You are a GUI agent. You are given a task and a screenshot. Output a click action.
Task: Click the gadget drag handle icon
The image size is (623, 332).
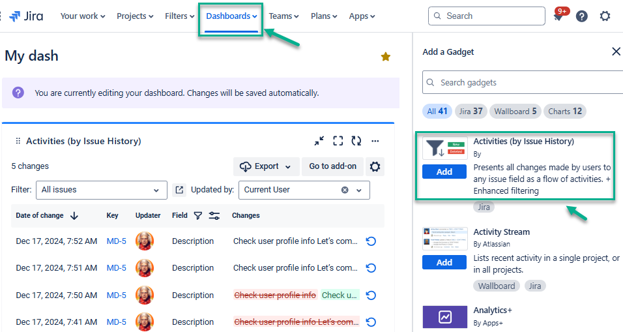(x=18, y=141)
